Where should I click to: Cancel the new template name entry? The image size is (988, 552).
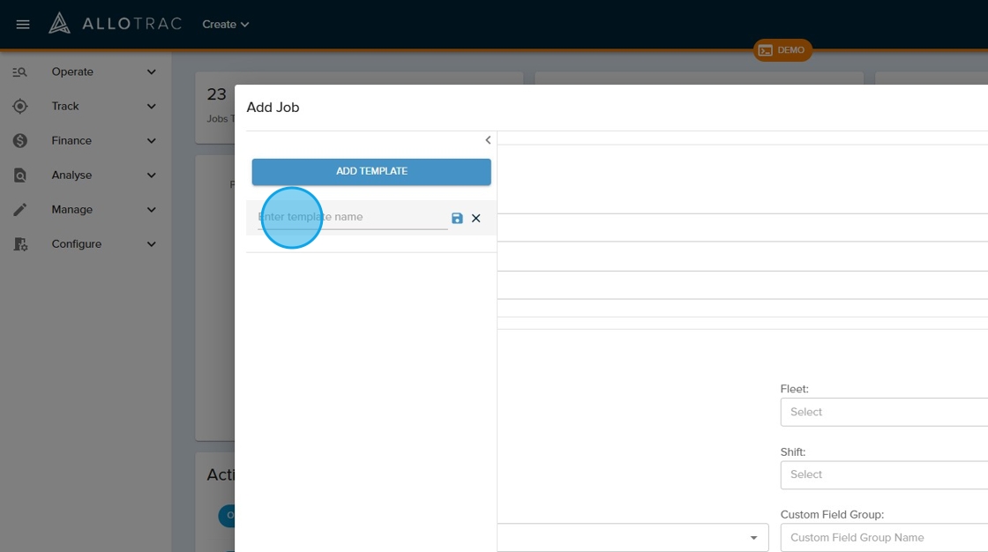(476, 218)
